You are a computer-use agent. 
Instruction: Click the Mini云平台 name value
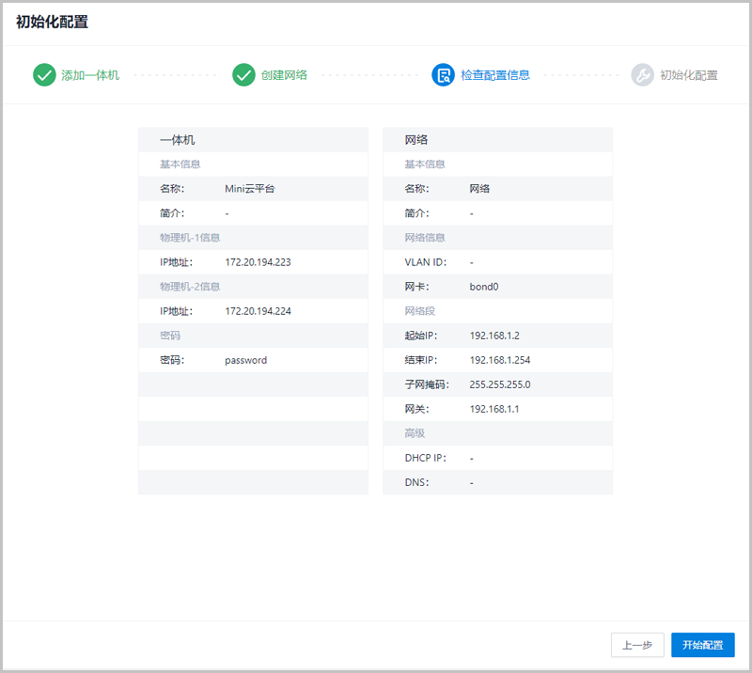point(249,189)
